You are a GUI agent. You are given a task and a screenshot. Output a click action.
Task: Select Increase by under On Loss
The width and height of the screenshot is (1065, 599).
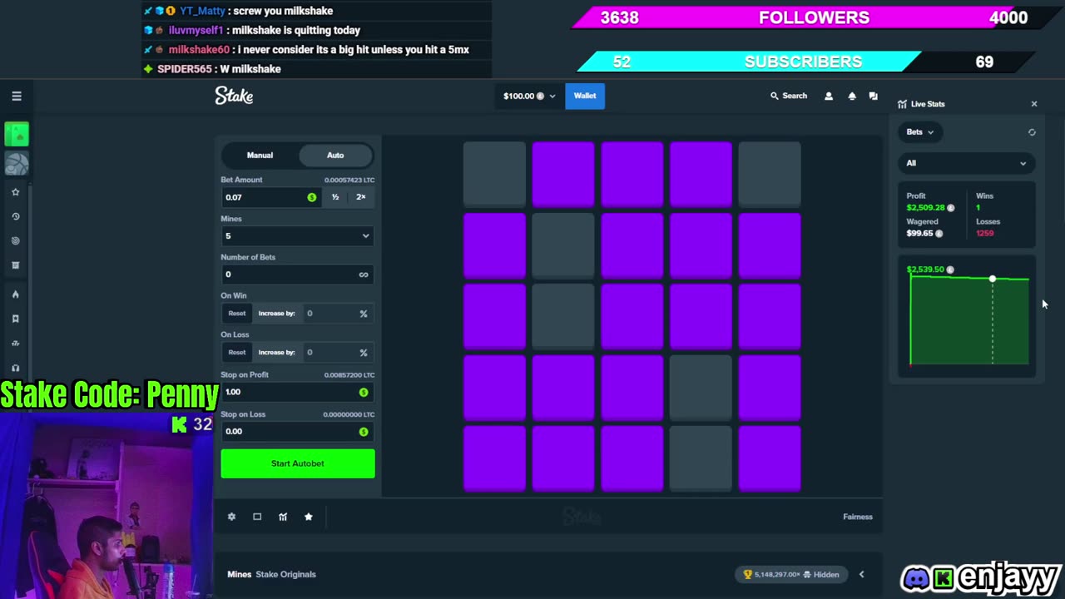coord(276,353)
